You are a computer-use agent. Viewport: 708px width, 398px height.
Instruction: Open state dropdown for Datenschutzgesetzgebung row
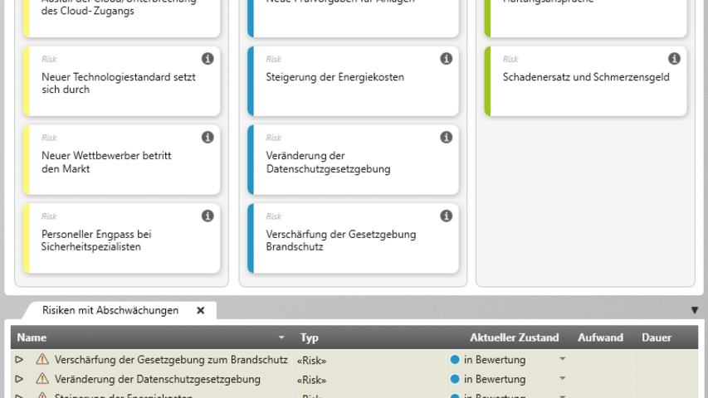click(562, 379)
